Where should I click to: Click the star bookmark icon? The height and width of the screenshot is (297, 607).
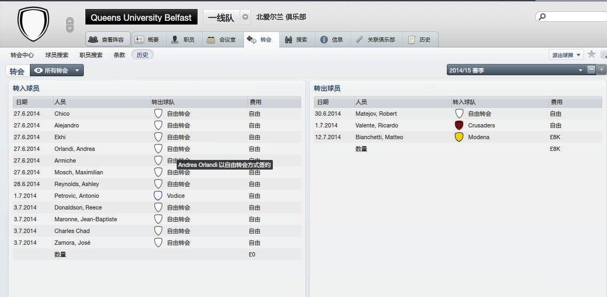click(591, 54)
